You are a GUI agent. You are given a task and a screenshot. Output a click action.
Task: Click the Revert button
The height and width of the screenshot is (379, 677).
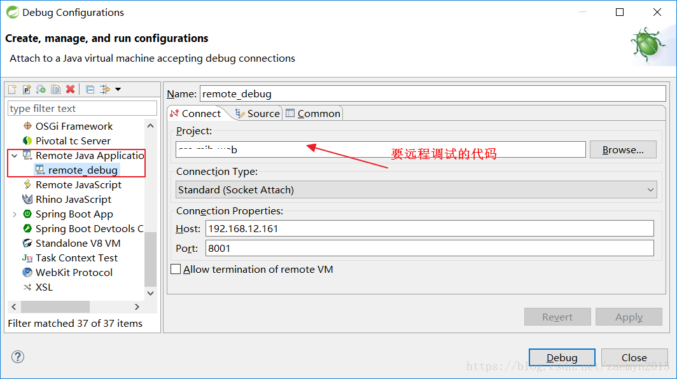point(557,317)
